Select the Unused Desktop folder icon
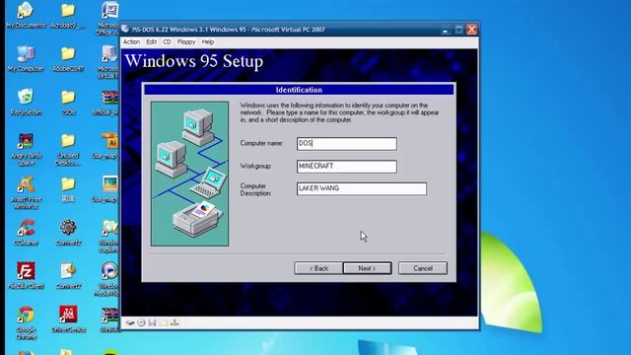Screen dimensions: 631x355 (x=68, y=149)
